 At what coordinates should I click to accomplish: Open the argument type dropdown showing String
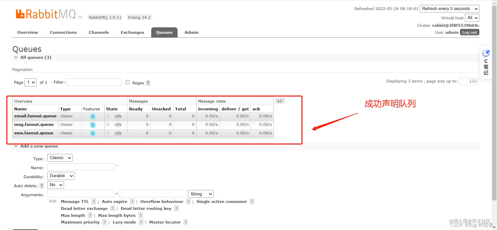point(201,194)
